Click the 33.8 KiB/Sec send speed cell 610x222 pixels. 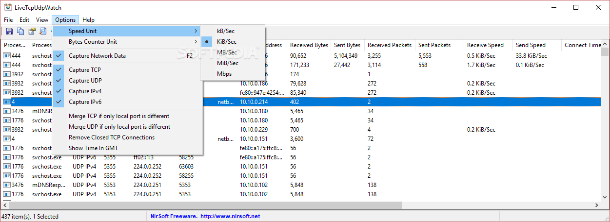[531, 56]
